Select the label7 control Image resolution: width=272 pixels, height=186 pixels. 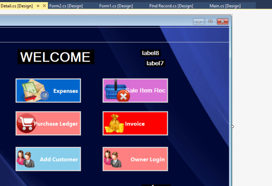[155, 63]
